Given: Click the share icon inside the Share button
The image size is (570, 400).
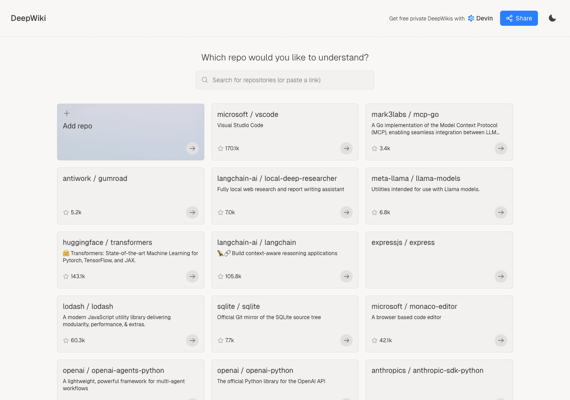Looking at the screenshot, I should pyautogui.click(x=509, y=18).
